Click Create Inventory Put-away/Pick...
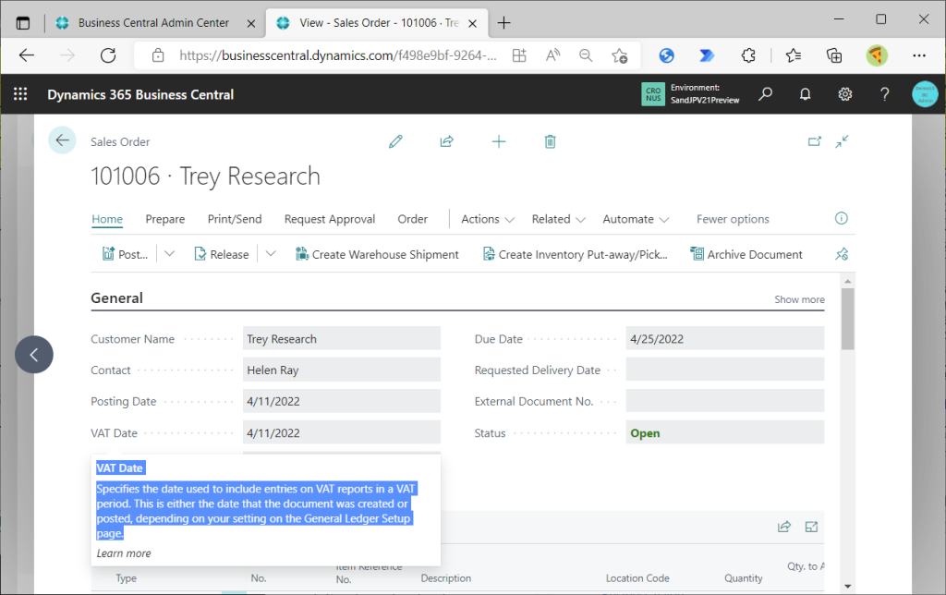946x595 pixels. coord(576,254)
